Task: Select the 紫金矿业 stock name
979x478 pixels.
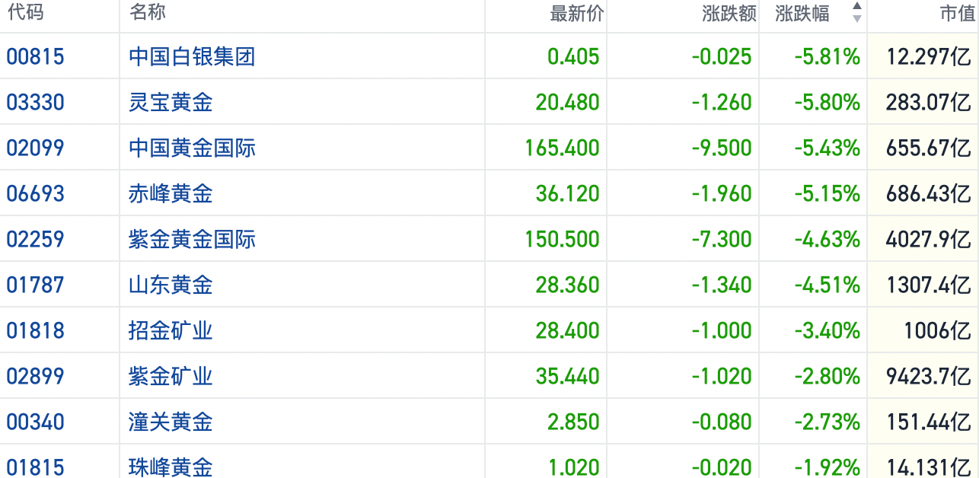Action: [171, 376]
